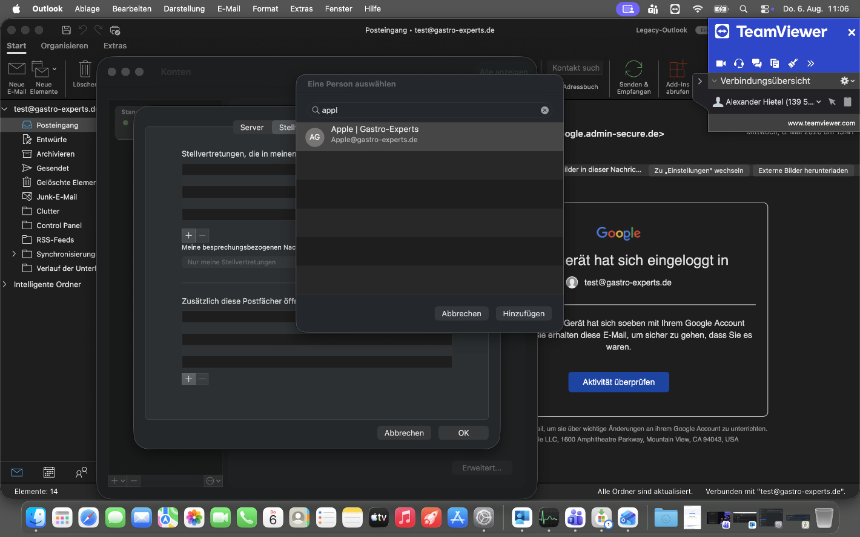Open Microsoft Teams from the Dock
This screenshot has width=860, height=537.
point(575,518)
